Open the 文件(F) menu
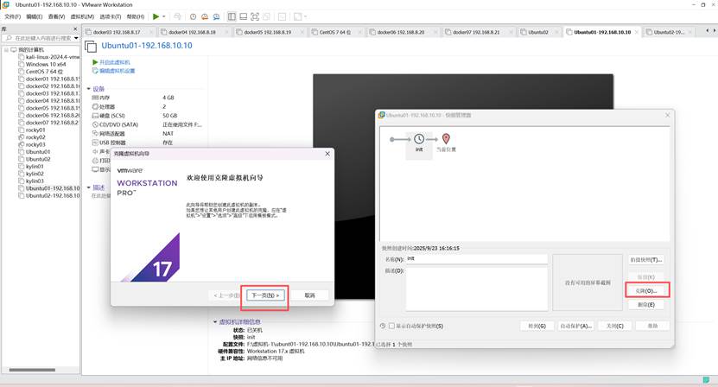The height and width of the screenshot is (387, 718). [12, 16]
